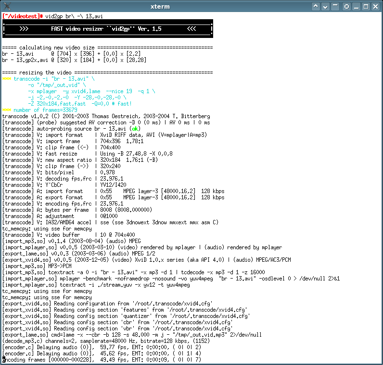The width and height of the screenshot is (383, 365).
Task: Click the green 'ok' auto-probing status
Action: [x=136, y=129]
